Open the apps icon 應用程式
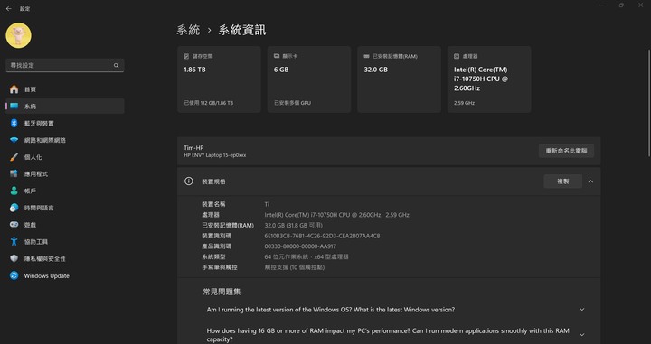This screenshot has height=344, width=651. pyautogui.click(x=14, y=173)
